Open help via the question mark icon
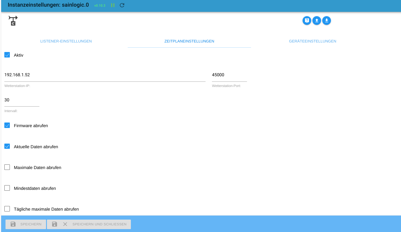 click(x=307, y=21)
